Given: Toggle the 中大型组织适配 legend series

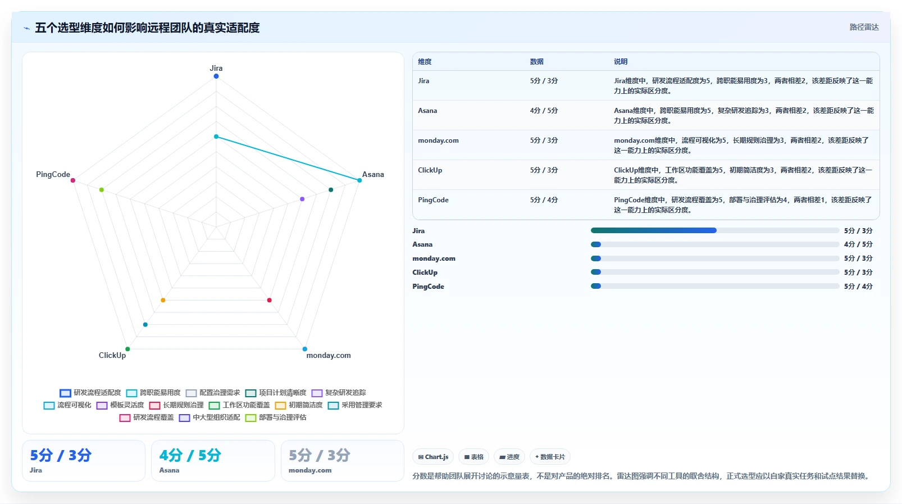Looking at the screenshot, I should 209,417.
